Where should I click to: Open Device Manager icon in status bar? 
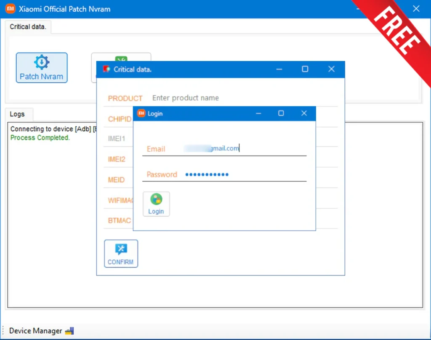coord(69,331)
